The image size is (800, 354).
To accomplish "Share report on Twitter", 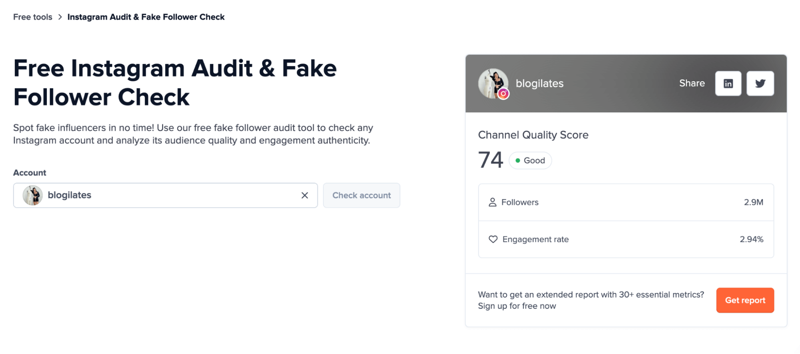I will pyautogui.click(x=760, y=83).
